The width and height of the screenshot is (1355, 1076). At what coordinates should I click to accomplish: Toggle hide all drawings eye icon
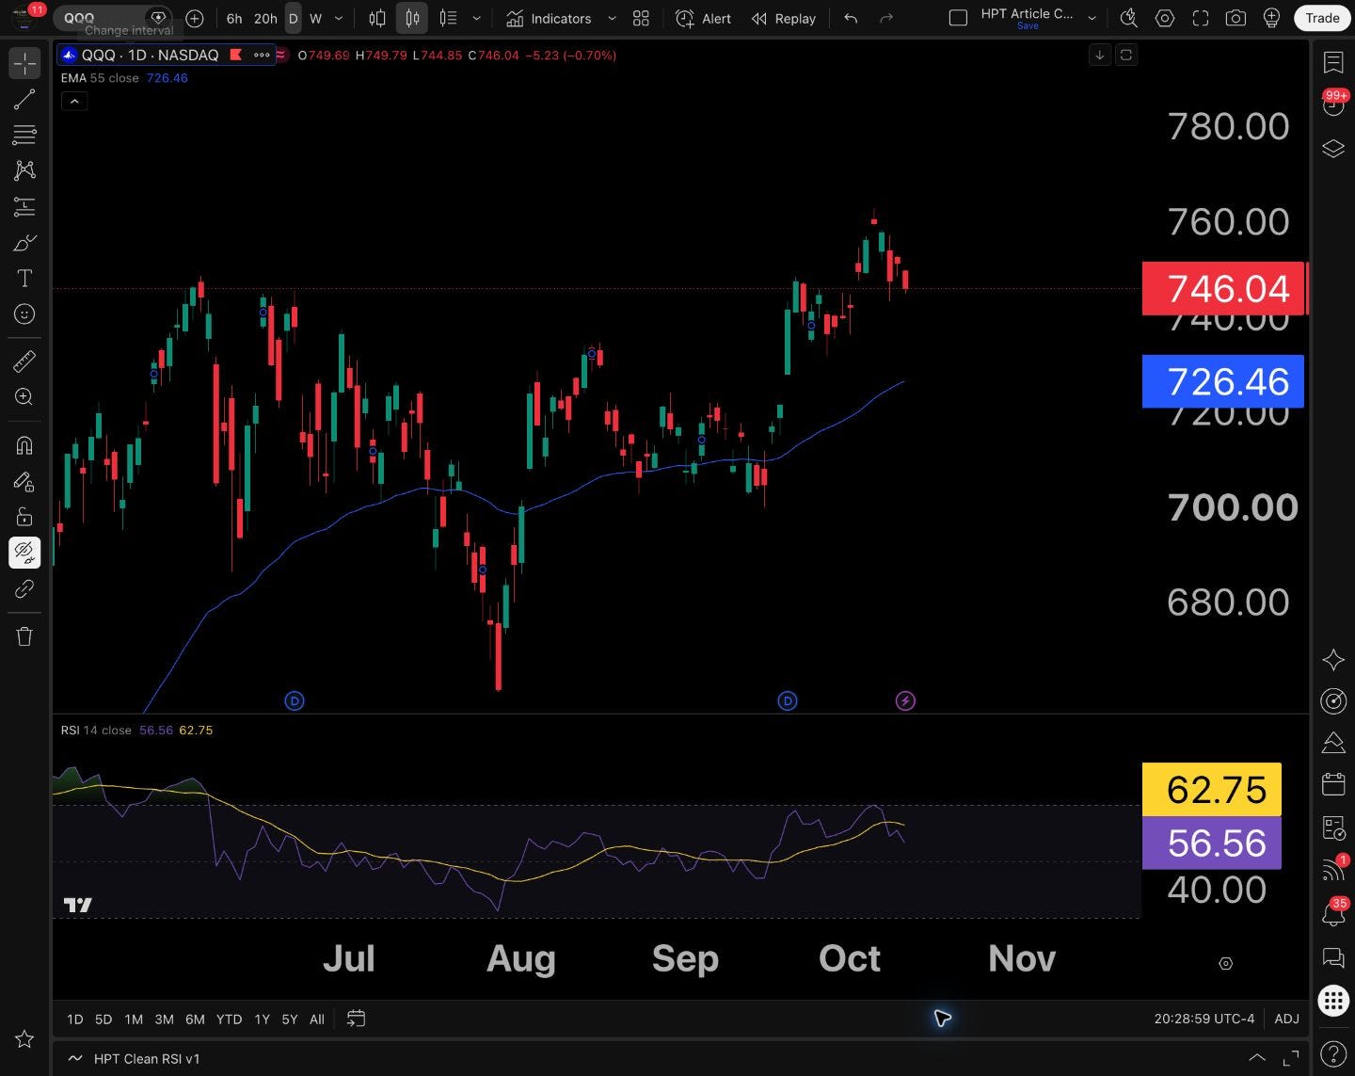(24, 553)
